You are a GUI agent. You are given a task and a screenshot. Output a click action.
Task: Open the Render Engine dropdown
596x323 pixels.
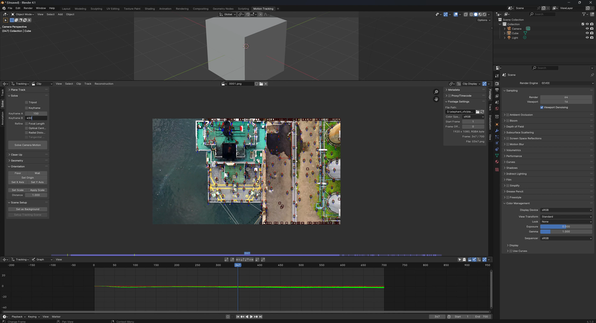[566, 83]
